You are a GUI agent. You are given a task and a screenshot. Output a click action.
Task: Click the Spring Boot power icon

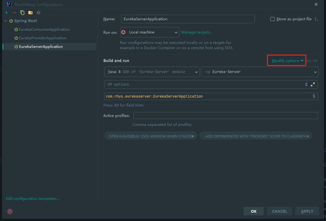pos(11,21)
